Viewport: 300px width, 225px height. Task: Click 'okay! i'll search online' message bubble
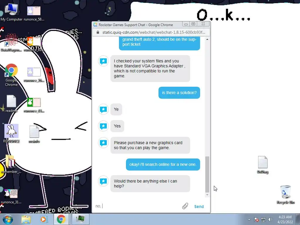click(x=163, y=165)
